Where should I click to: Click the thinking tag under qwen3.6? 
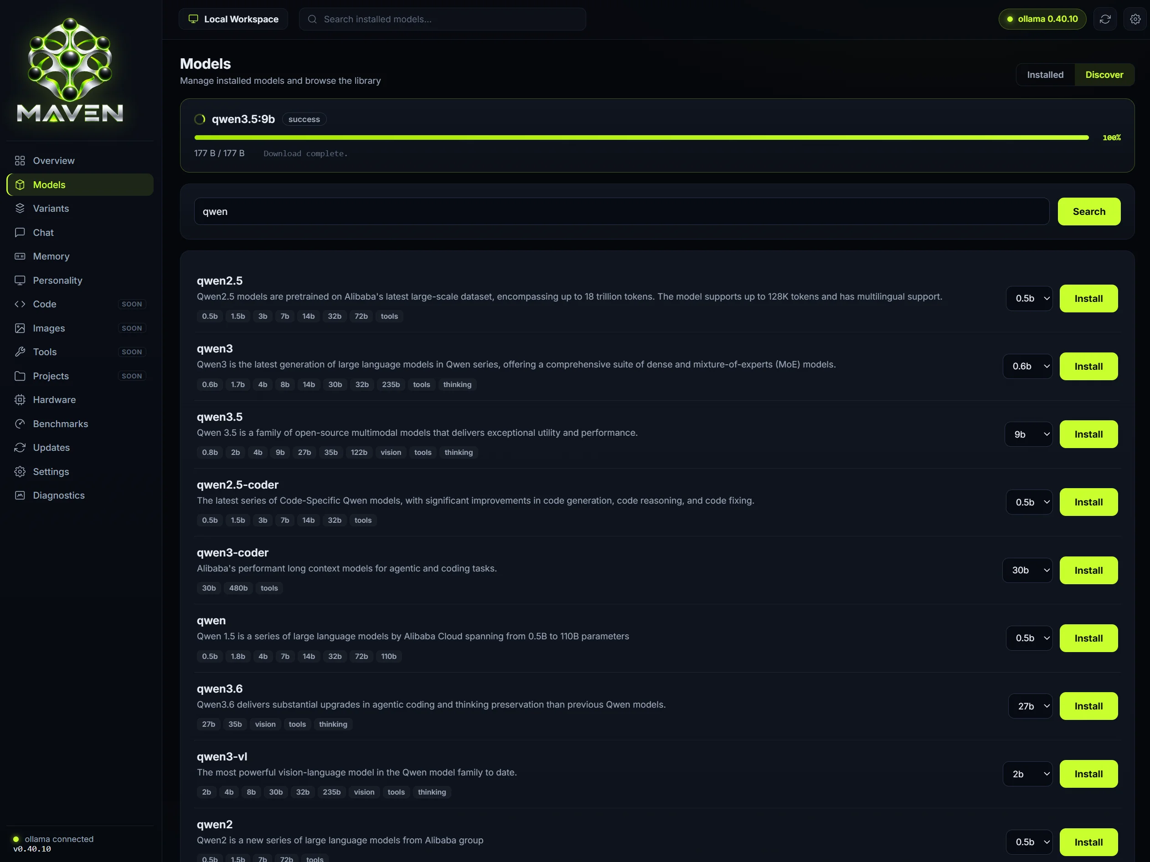coord(333,724)
